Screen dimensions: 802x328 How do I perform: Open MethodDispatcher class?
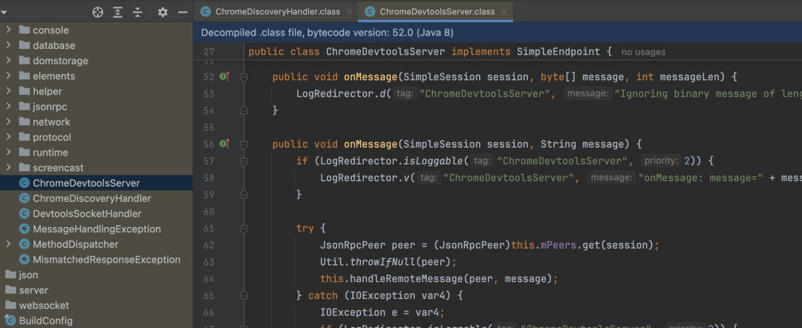(x=75, y=244)
